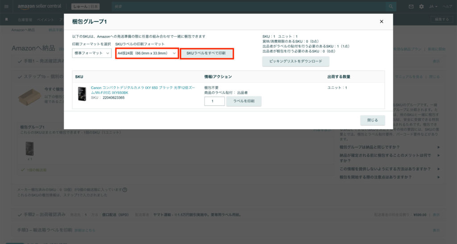Click the Amazon Seller Central logo
457x244 pixels.
39,6
